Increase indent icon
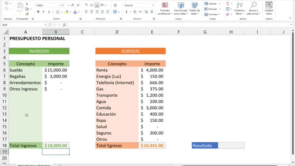 [107, 12]
